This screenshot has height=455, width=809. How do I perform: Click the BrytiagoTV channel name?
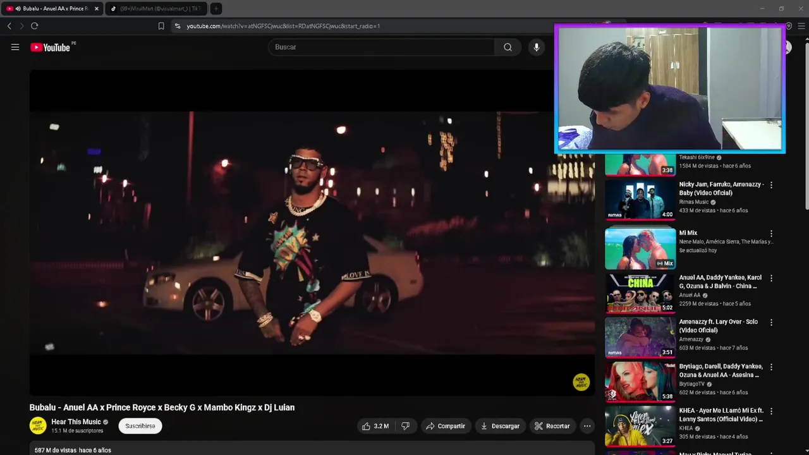click(x=692, y=384)
